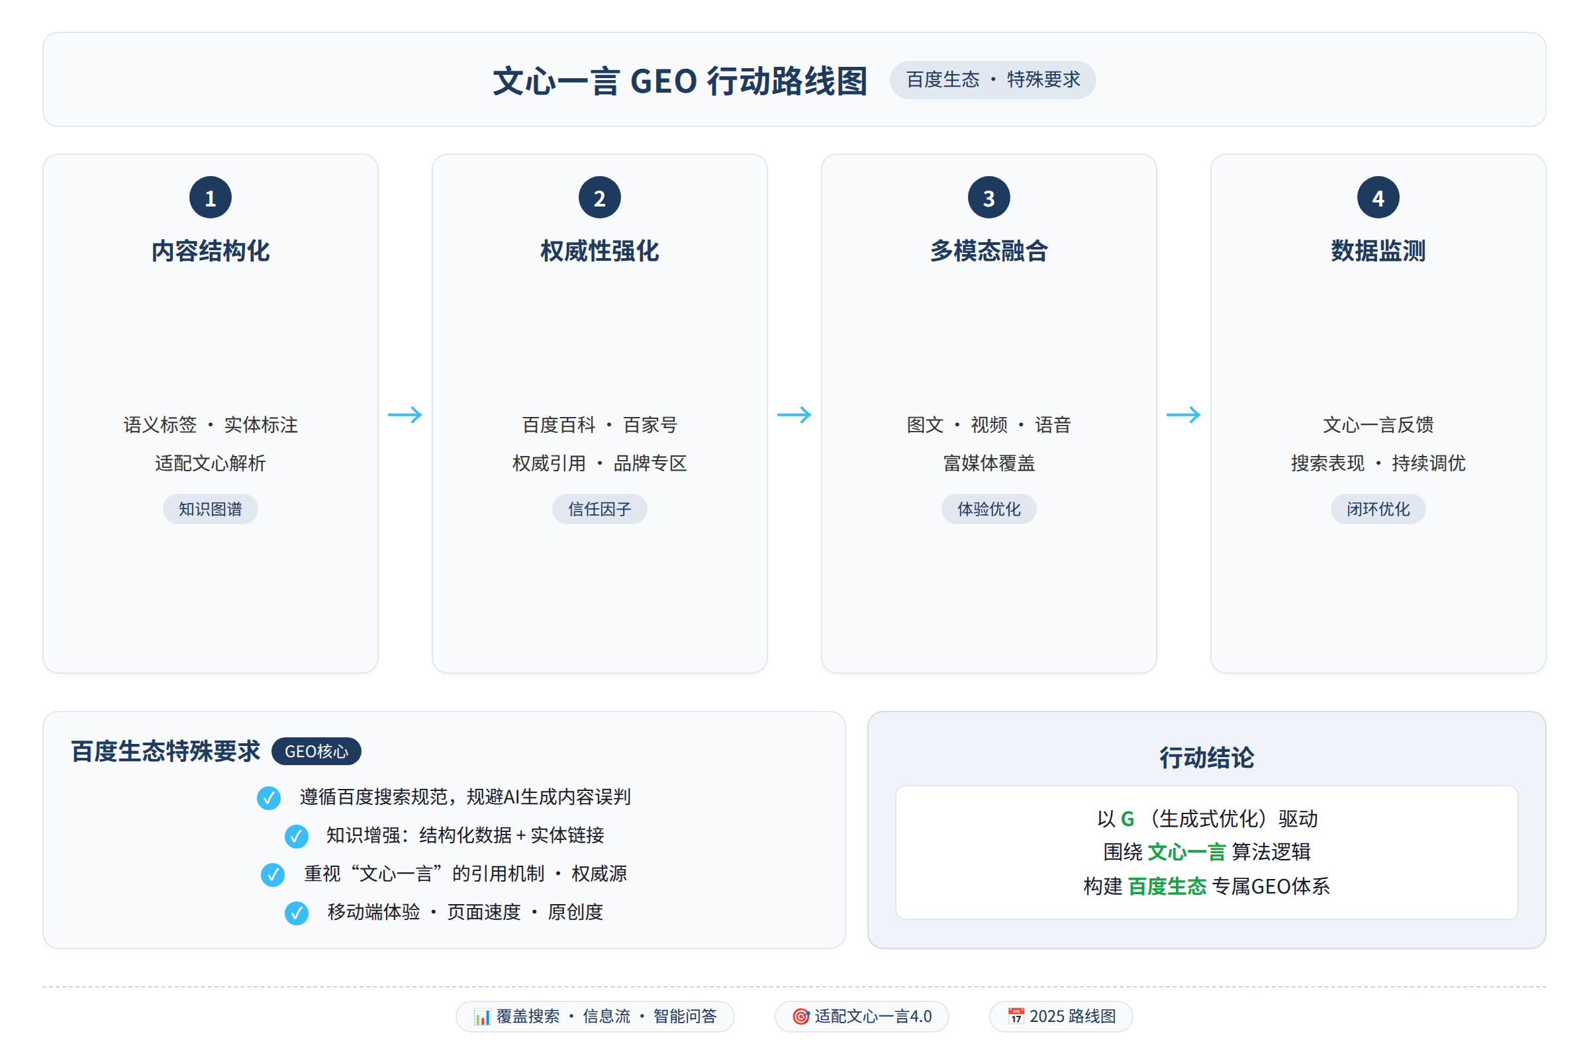Click the 百度生态 · 特殊要求 badge
This screenshot has width=1589, height=1059.
pos(992,79)
